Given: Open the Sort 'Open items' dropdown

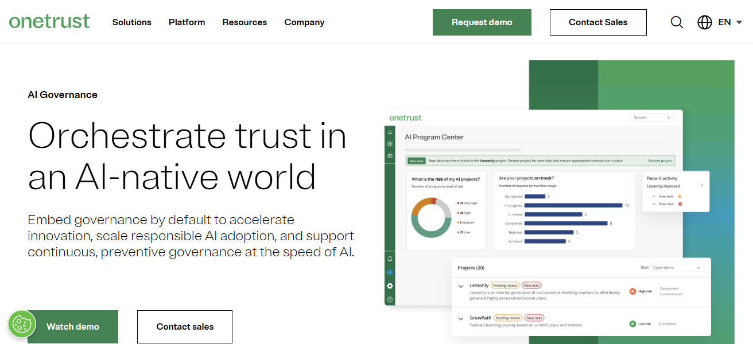Looking at the screenshot, I should pyautogui.click(x=677, y=267).
